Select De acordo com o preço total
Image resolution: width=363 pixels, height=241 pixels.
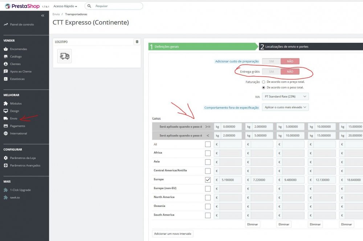pos(264,82)
